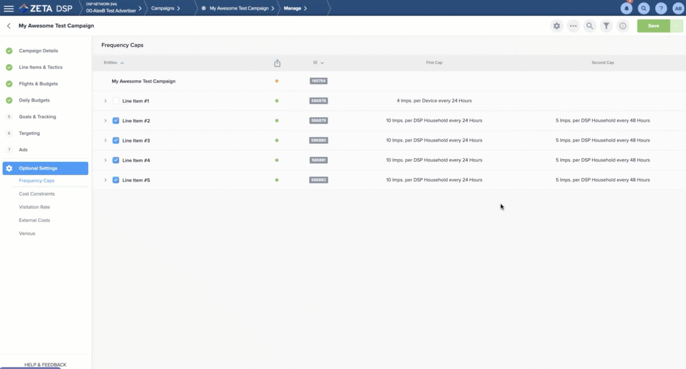The width and height of the screenshot is (686, 369).
Task: Open campaign settings gear icon
Action: [557, 26]
